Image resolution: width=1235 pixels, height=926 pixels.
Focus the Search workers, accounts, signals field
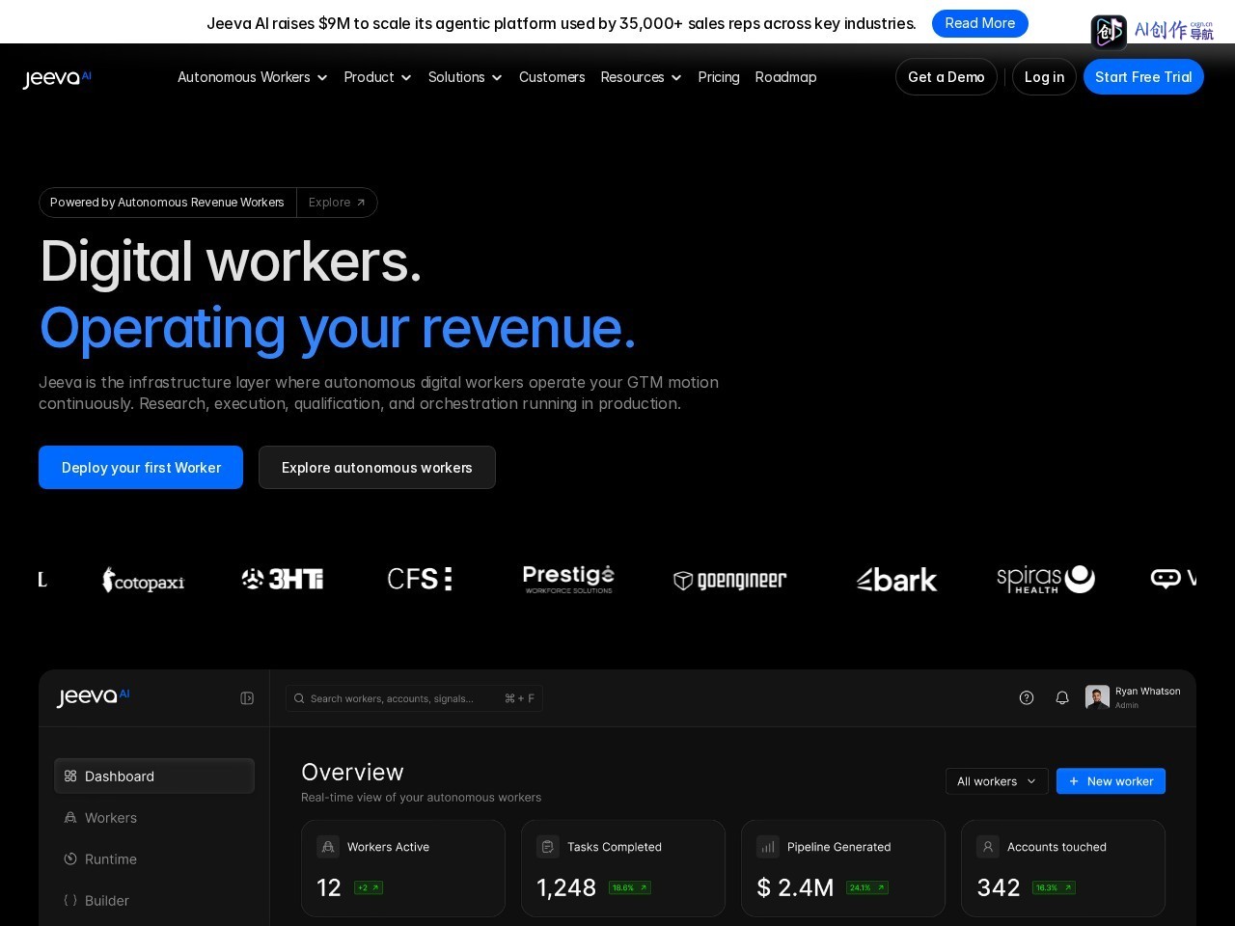pos(415,698)
